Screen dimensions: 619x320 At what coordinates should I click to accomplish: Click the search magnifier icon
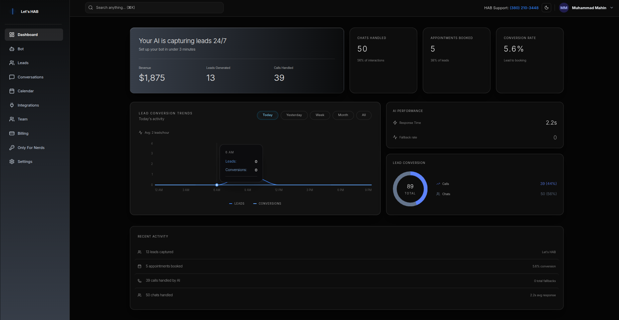(x=91, y=7)
